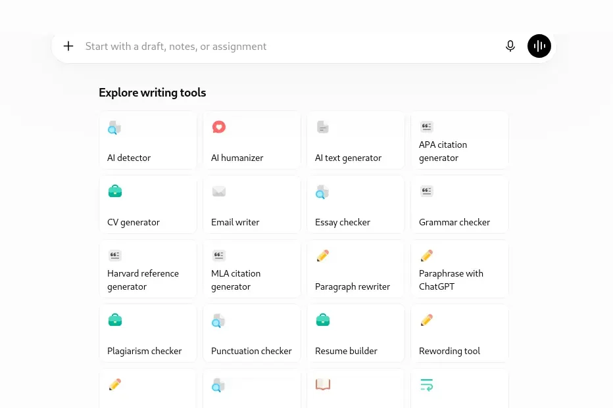613x408 pixels.
Task: Select the MLA citation generator card
Action: 252,269
